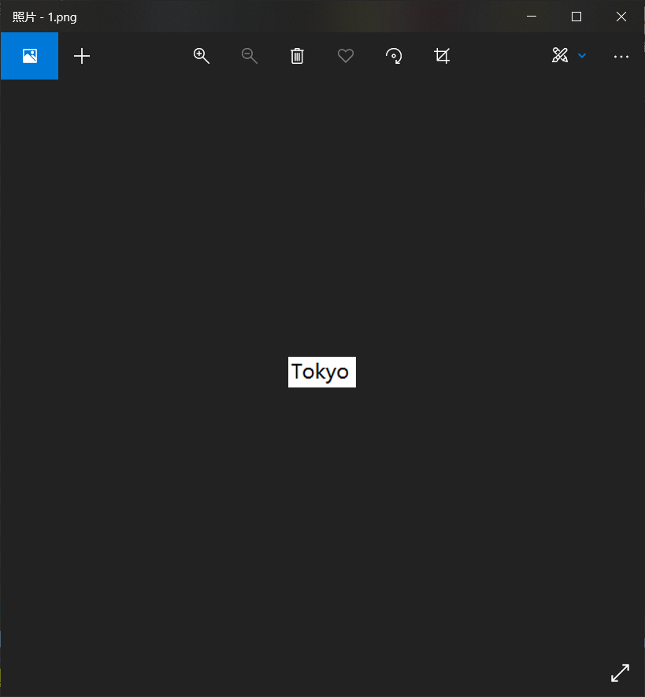Crop and resize the photo

click(442, 56)
